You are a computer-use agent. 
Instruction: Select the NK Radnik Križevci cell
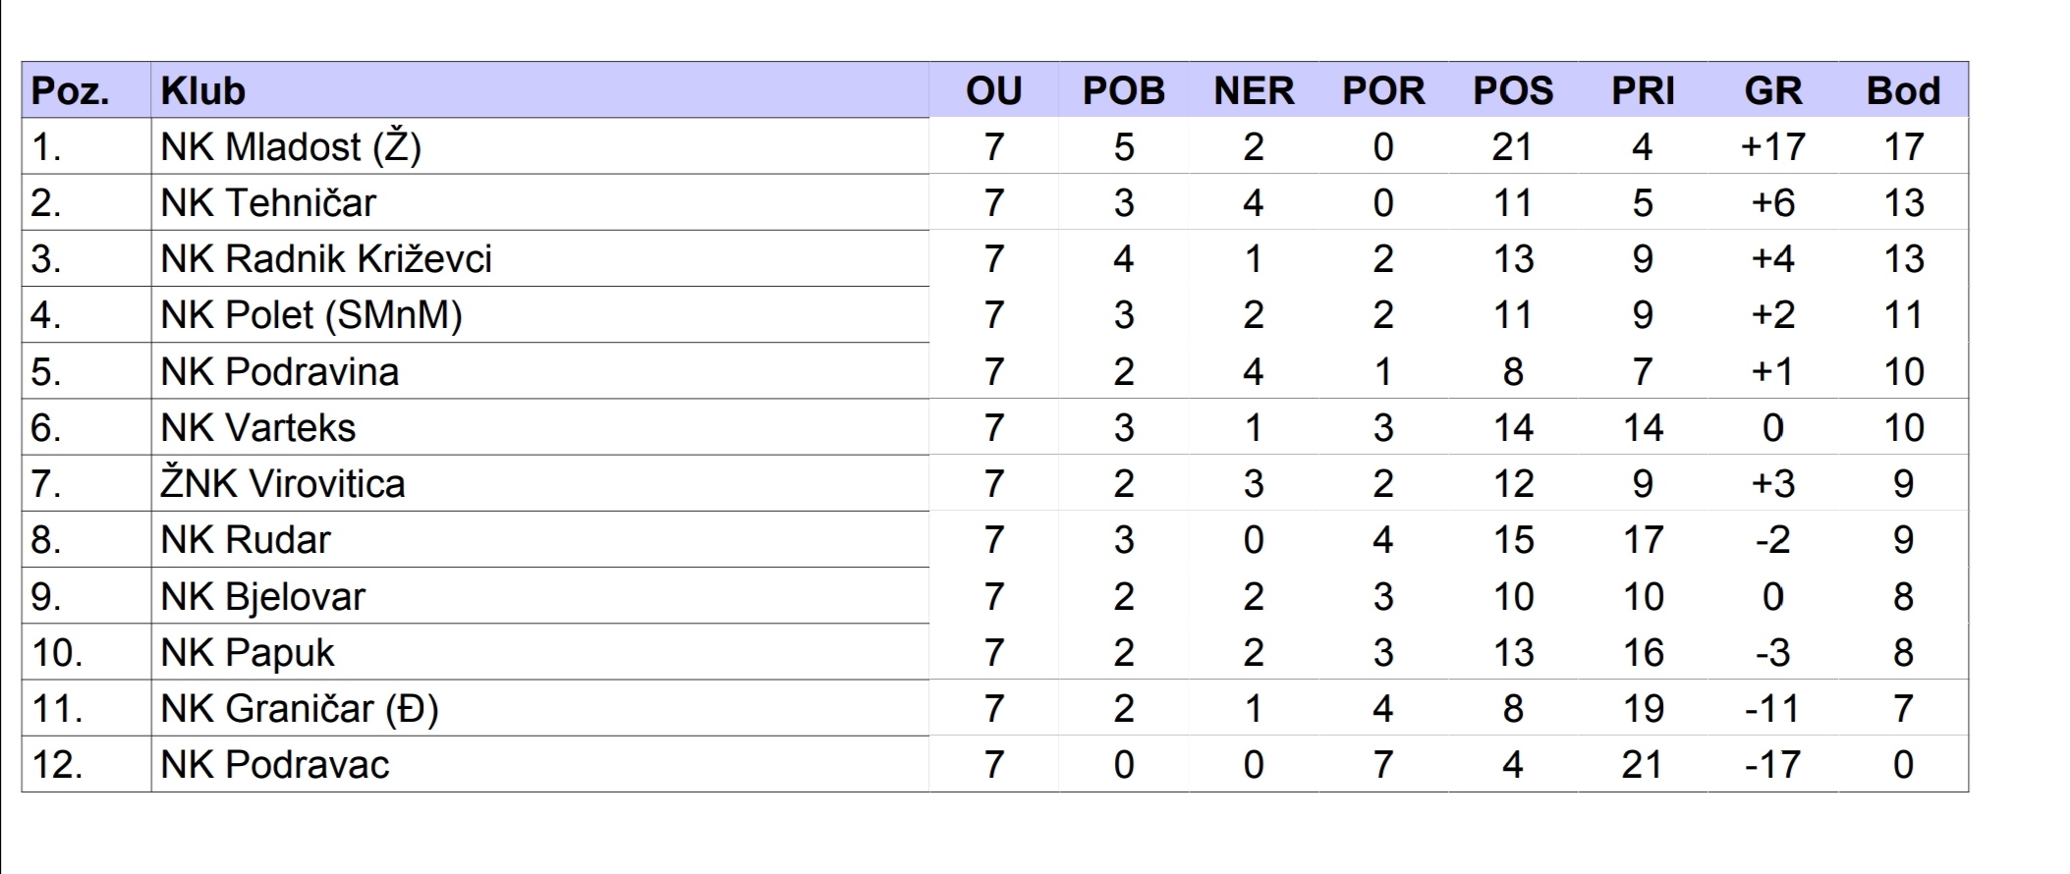click(326, 259)
